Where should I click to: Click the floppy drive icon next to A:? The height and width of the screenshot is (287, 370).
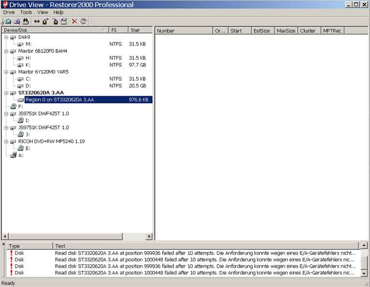(x=14, y=155)
